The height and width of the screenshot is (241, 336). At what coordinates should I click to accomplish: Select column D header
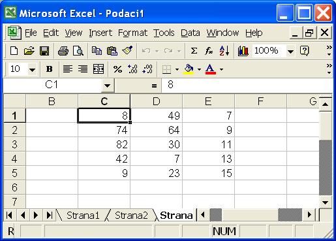point(156,101)
